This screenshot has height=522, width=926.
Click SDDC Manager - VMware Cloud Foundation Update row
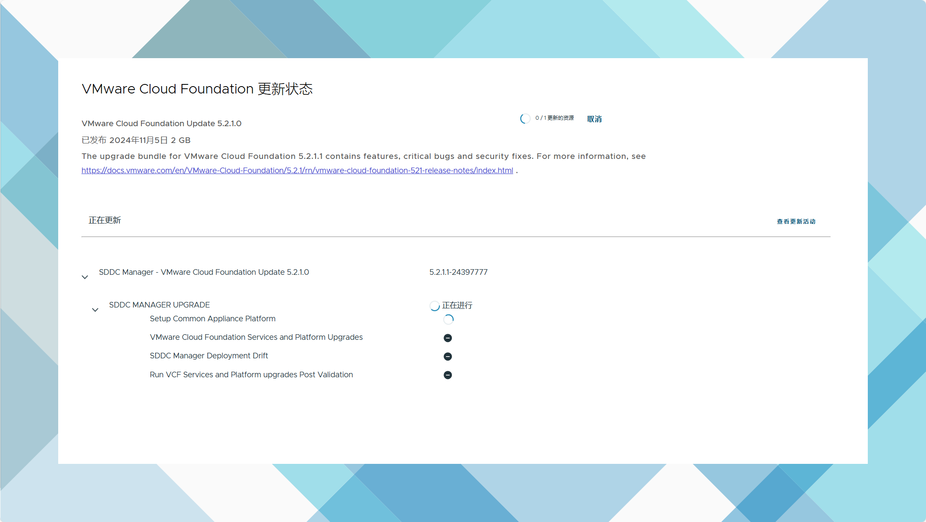204,272
